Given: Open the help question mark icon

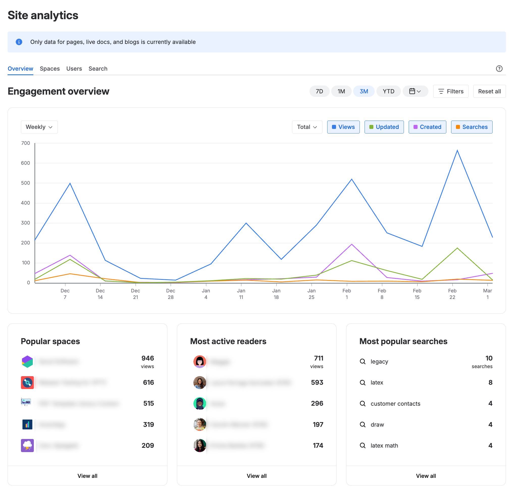Looking at the screenshot, I should 499,68.
